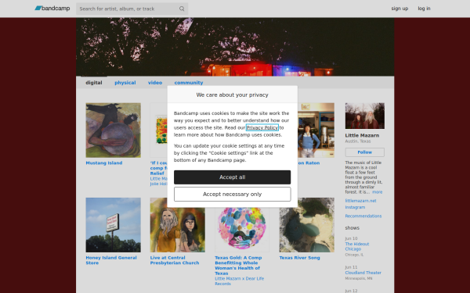Click Accept necessary only button
470x293 pixels.
coord(233,194)
